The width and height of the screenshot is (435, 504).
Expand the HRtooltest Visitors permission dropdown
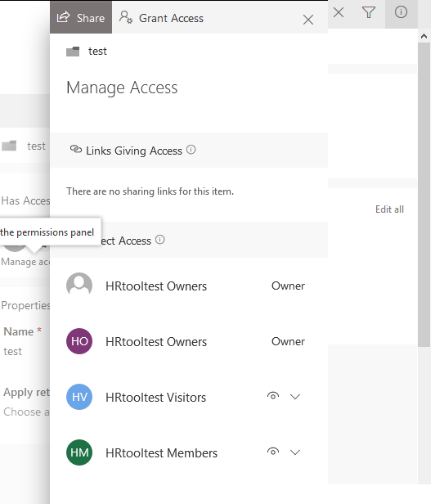click(x=295, y=397)
